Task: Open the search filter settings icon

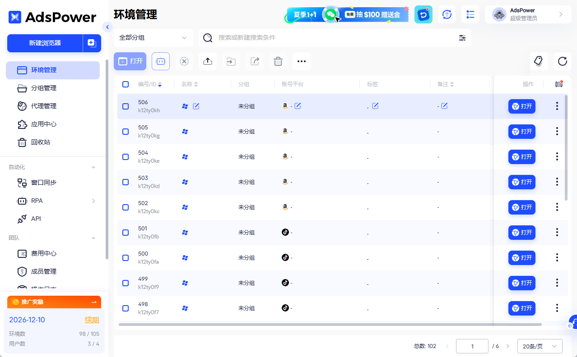Action: tap(462, 38)
